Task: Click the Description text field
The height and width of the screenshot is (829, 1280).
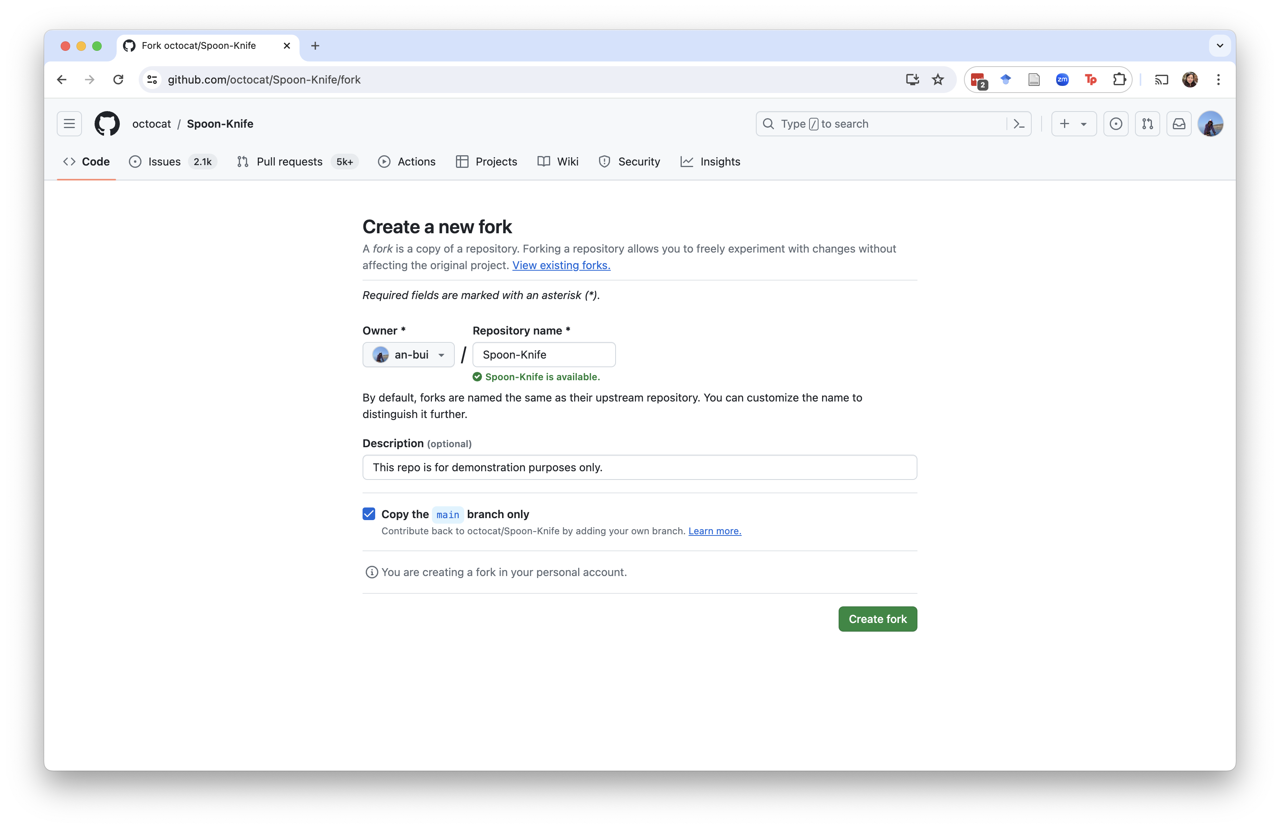Action: click(640, 467)
